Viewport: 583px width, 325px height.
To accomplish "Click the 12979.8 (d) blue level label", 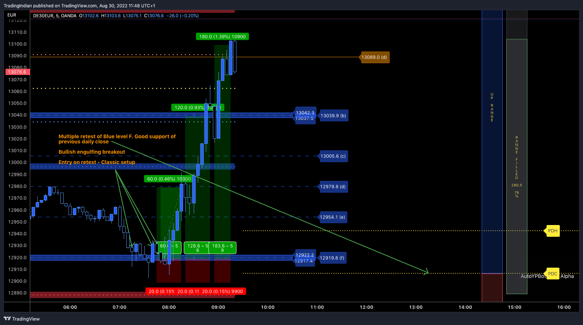I will (333, 187).
